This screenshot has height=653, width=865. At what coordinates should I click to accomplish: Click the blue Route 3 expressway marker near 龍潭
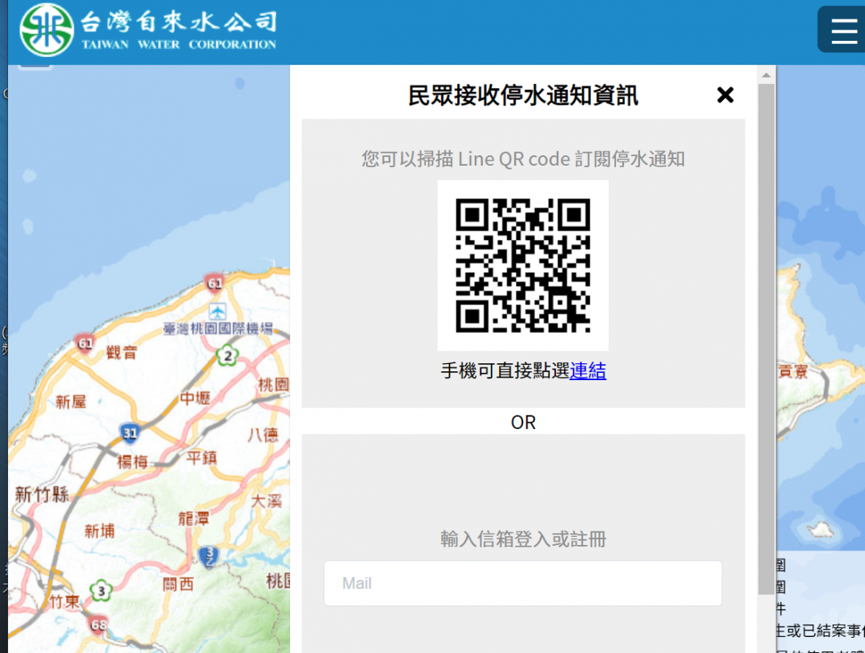click(208, 555)
